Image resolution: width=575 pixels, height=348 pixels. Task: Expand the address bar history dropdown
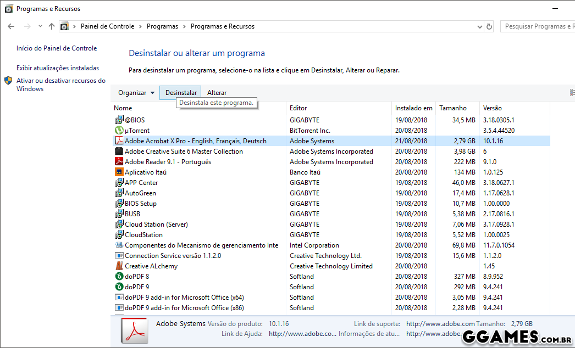(x=479, y=26)
